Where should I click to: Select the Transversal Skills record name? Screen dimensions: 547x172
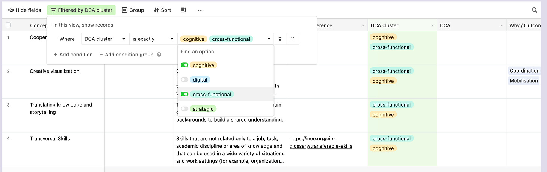pyautogui.click(x=50, y=138)
